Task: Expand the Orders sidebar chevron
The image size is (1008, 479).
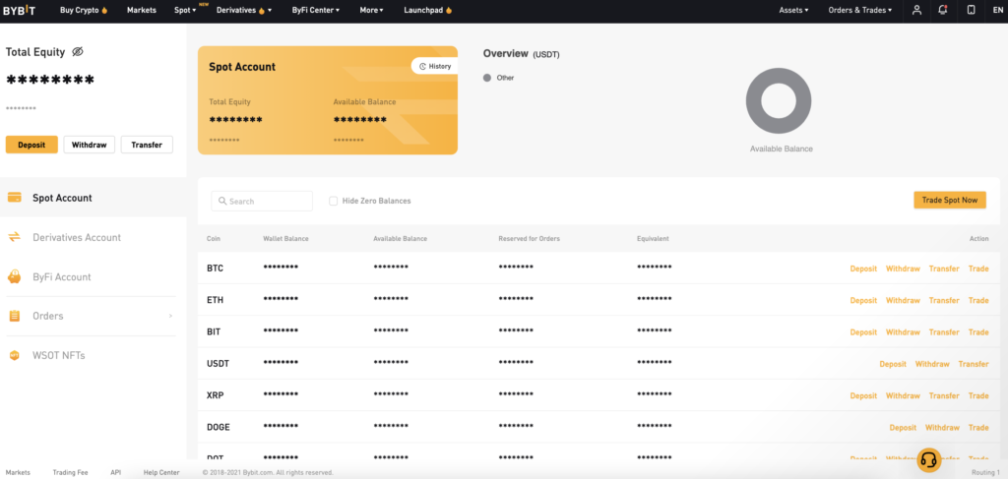Action: click(x=170, y=316)
